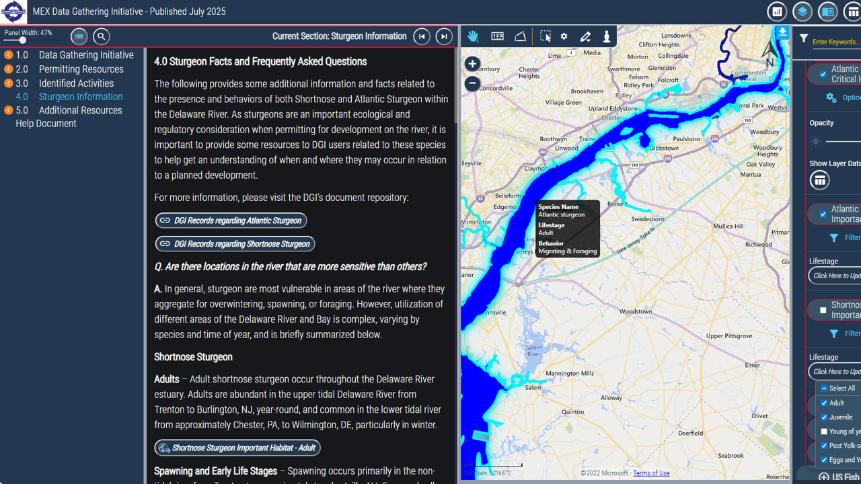Image resolution: width=861 pixels, height=484 pixels.
Task: Click the map download icon
Action: click(782, 32)
